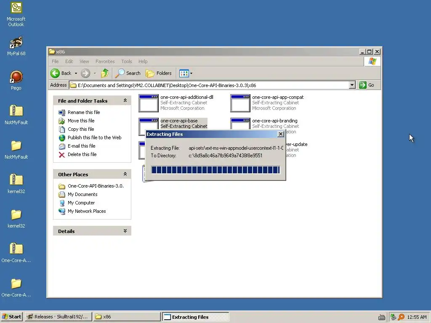431x323 pixels.
Task: Expand the Address bar dropdown
Action: click(x=352, y=85)
